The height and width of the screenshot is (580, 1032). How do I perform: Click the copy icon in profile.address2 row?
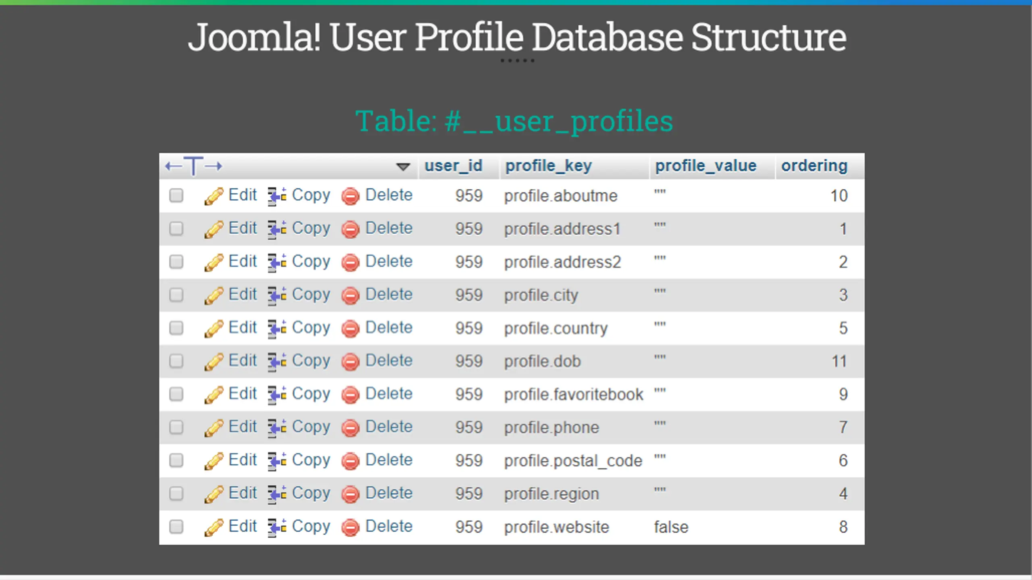click(x=277, y=263)
